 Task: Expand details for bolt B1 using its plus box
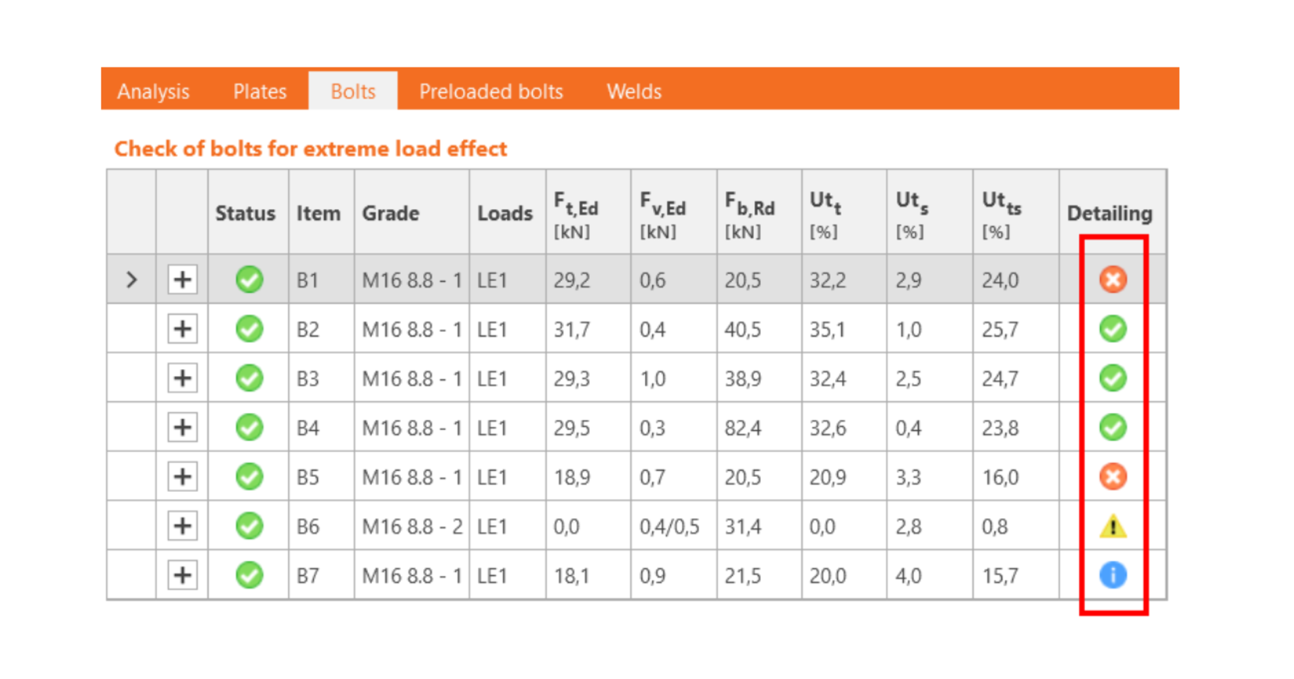[x=182, y=280]
